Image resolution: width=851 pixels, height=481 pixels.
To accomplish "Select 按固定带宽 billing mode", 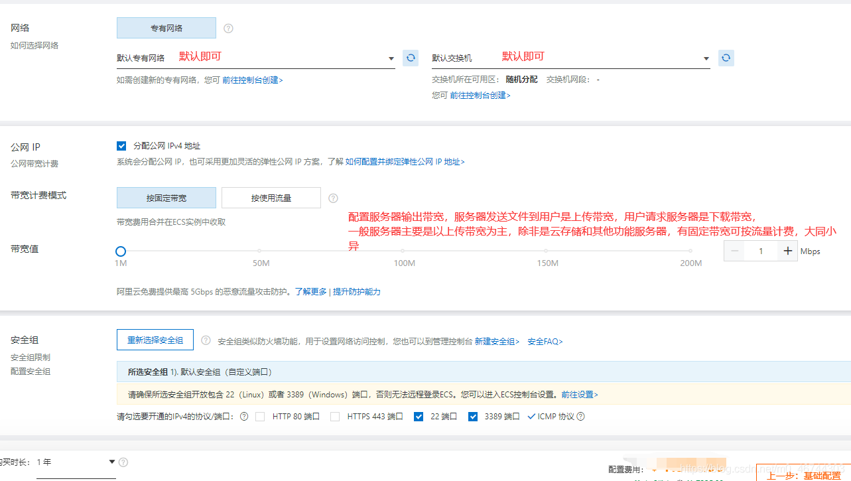I will pyautogui.click(x=166, y=198).
